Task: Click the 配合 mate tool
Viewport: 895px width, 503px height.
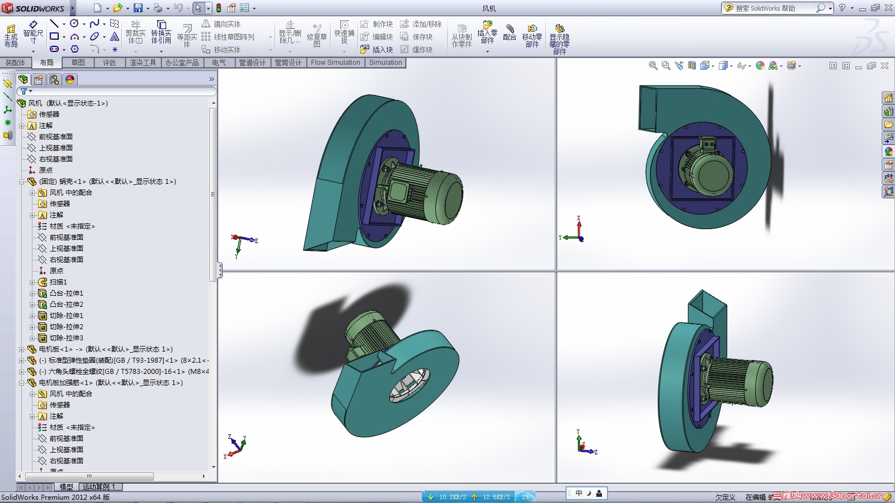Action: tap(510, 32)
